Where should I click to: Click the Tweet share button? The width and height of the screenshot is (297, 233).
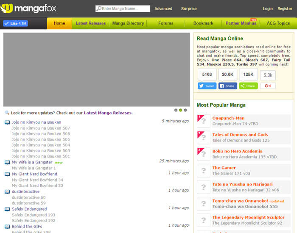click(x=207, y=86)
